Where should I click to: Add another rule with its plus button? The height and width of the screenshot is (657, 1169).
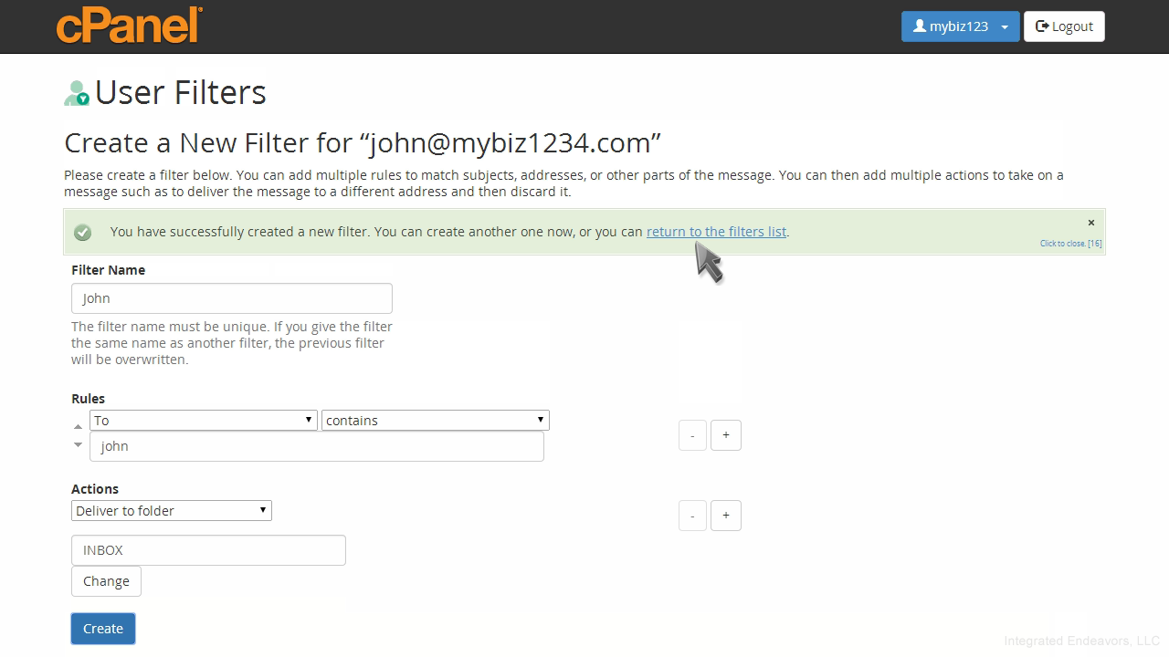point(726,435)
